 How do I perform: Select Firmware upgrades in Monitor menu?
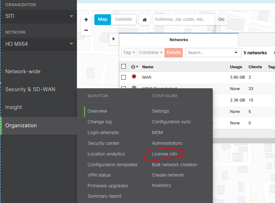click(x=108, y=186)
